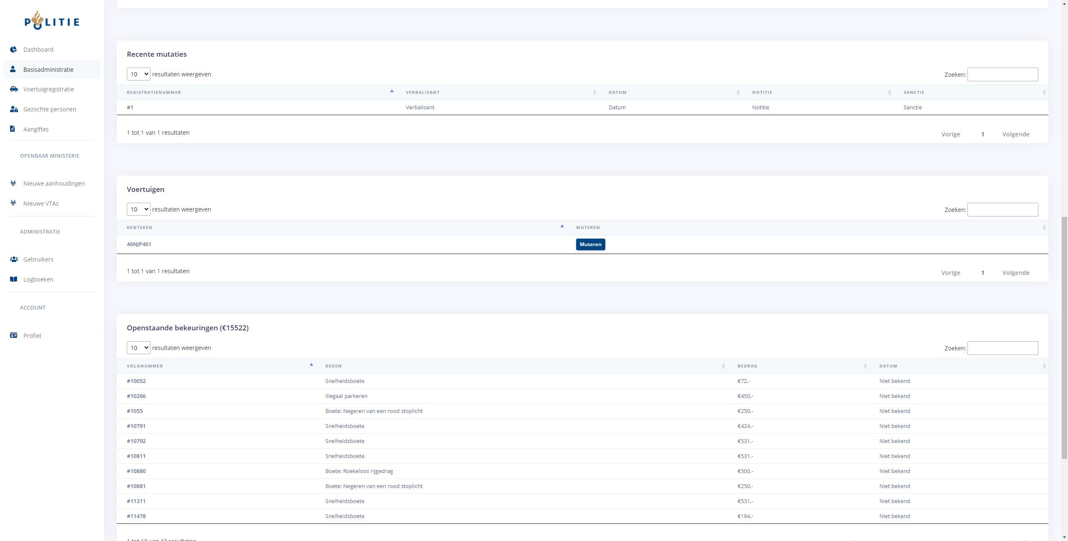The image size is (1068, 541).
Task: Click the Politie logo
Action: coord(52,21)
